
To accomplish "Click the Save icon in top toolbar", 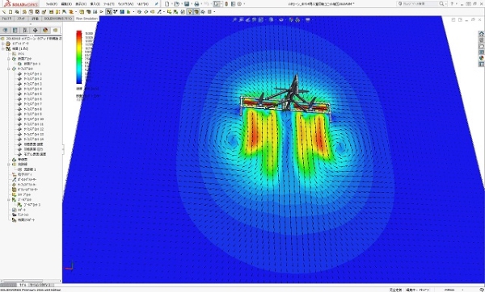I will pos(187,4).
